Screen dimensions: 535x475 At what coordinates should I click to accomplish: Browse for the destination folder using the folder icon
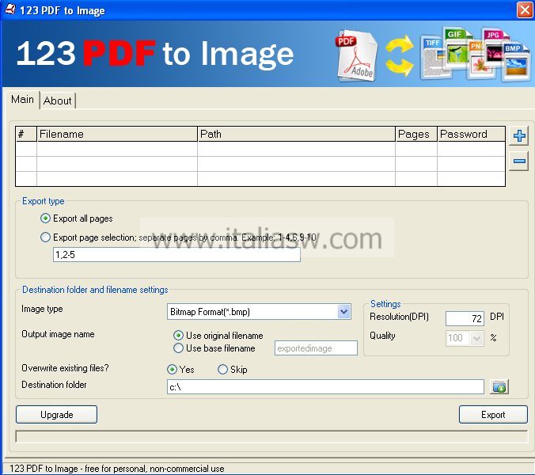pyautogui.click(x=499, y=386)
